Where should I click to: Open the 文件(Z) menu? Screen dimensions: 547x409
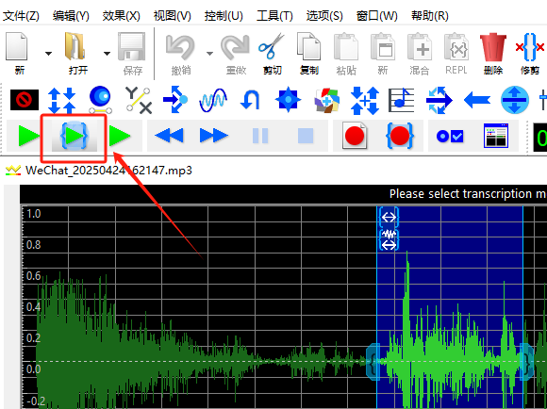(x=21, y=16)
